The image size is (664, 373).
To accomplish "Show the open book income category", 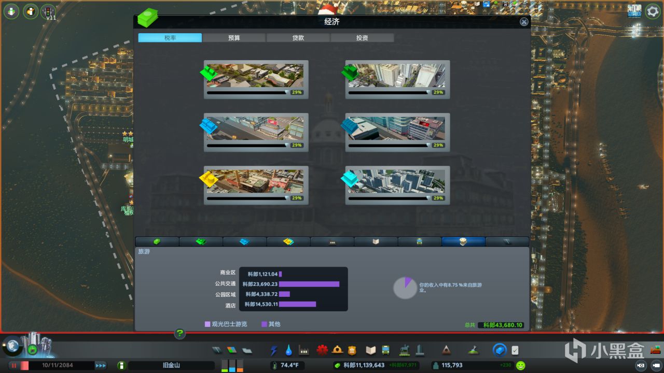I will coord(376,241).
